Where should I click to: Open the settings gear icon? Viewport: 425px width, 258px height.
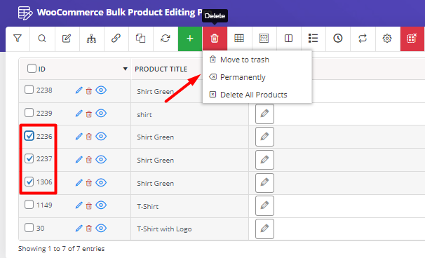tap(387, 39)
